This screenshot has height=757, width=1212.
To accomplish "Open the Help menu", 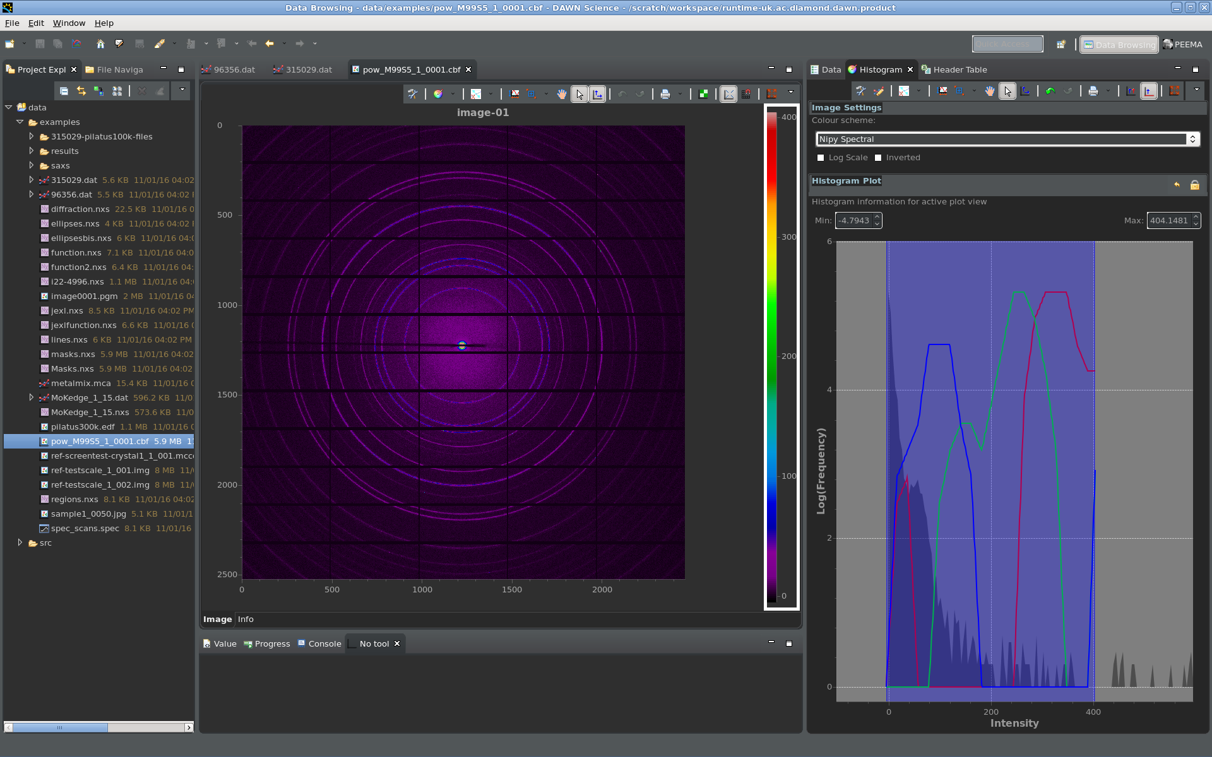I will [x=104, y=23].
